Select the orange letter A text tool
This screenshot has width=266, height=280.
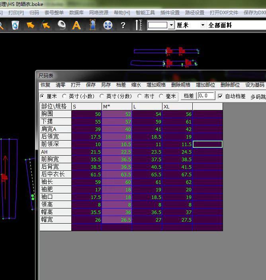(x=76, y=25)
